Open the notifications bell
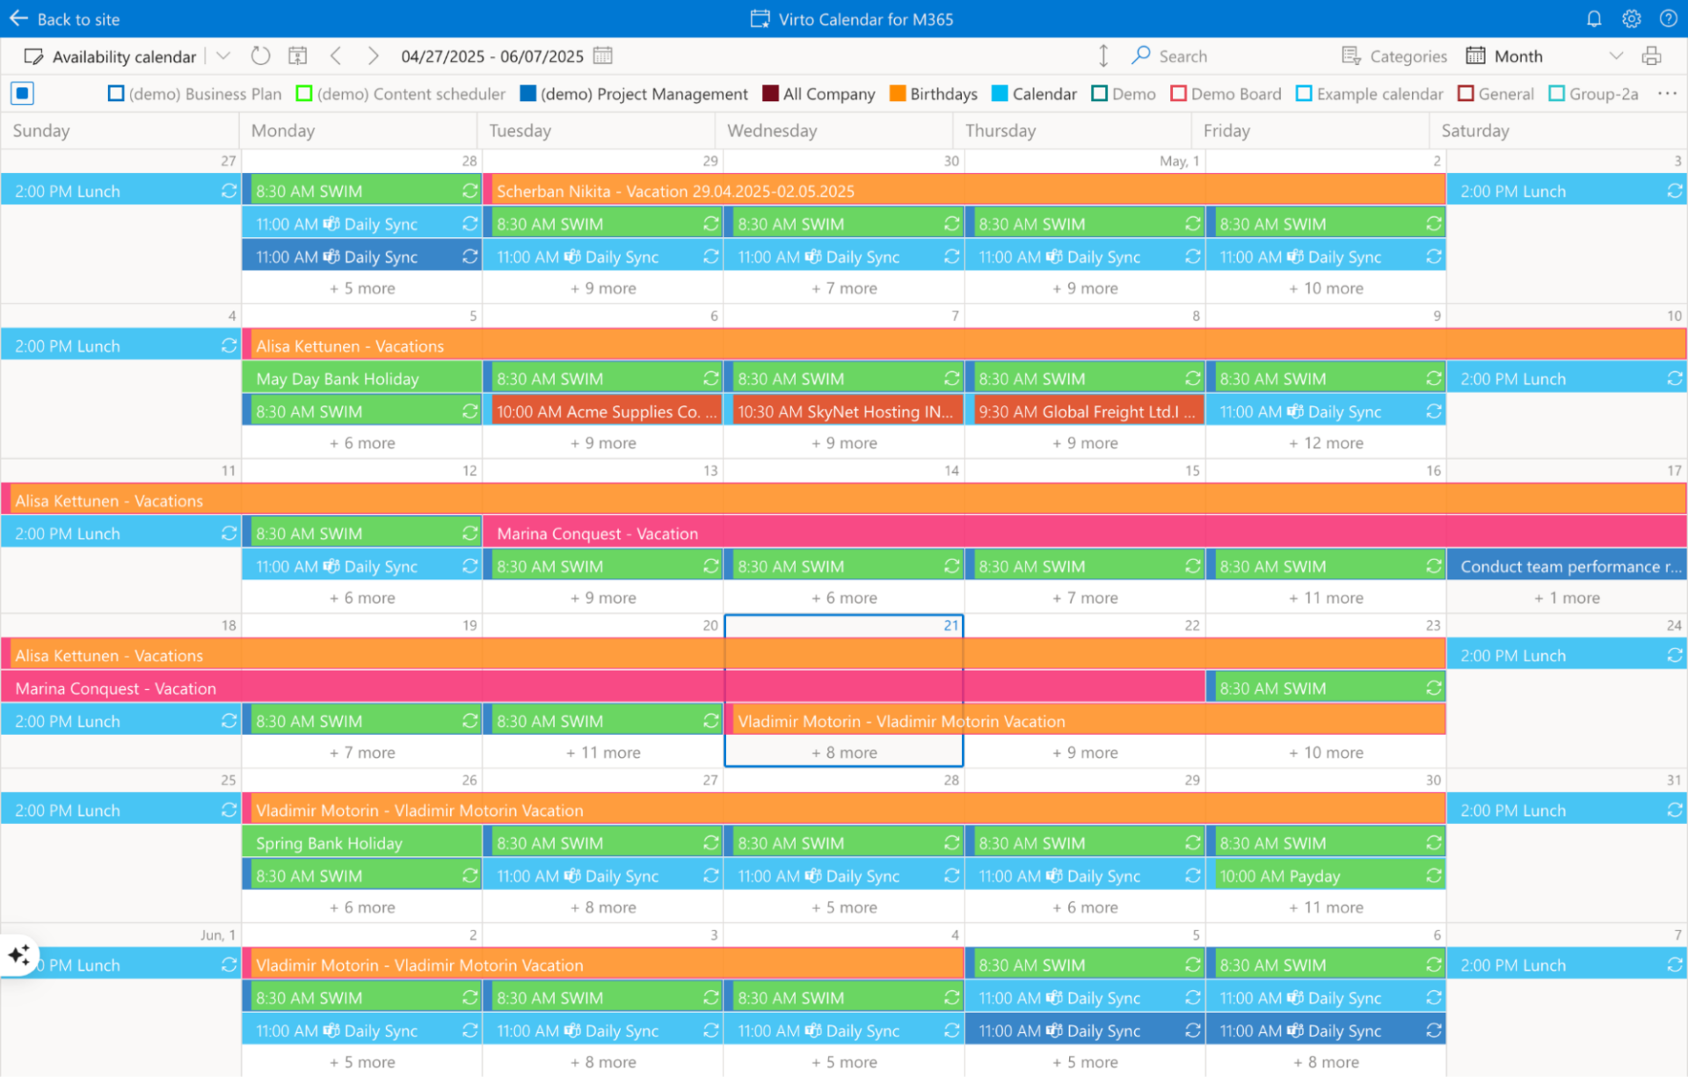The image size is (1688, 1077). (1593, 18)
